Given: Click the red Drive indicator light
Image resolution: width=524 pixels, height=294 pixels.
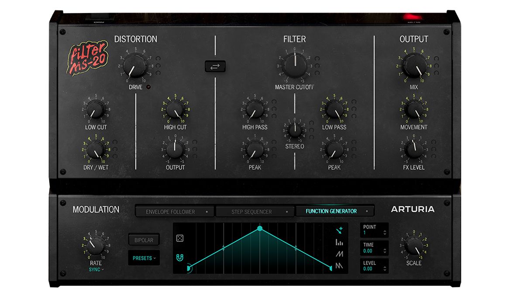Looking at the screenshot, I should [x=149, y=87].
